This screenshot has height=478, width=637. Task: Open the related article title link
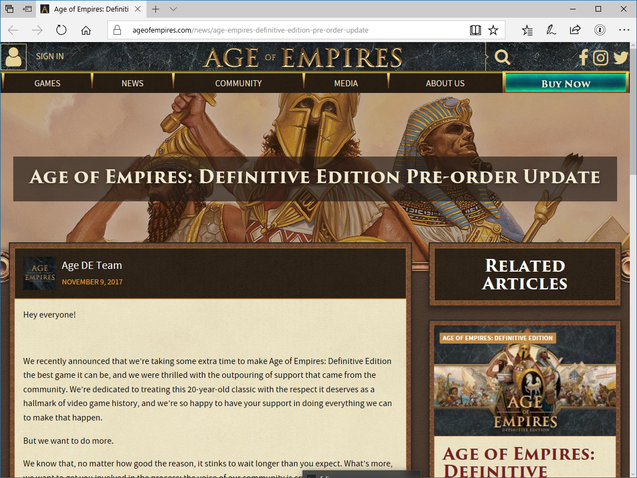point(518,462)
